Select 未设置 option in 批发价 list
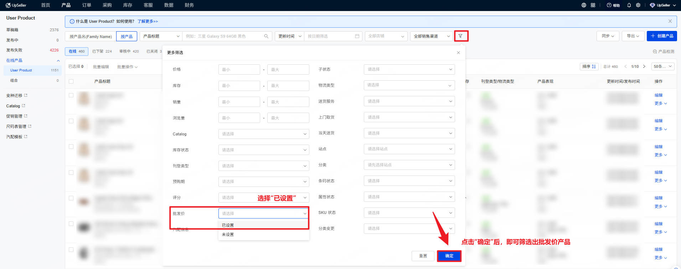The width and height of the screenshot is (681, 269). pyautogui.click(x=264, y=235)
